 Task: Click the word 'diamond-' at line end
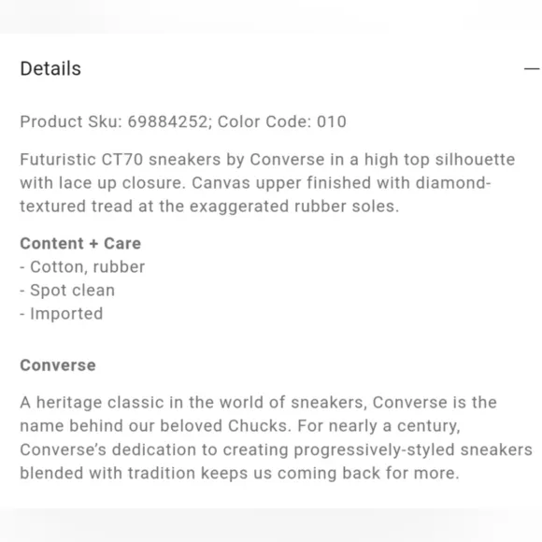(x=453, y=183)
